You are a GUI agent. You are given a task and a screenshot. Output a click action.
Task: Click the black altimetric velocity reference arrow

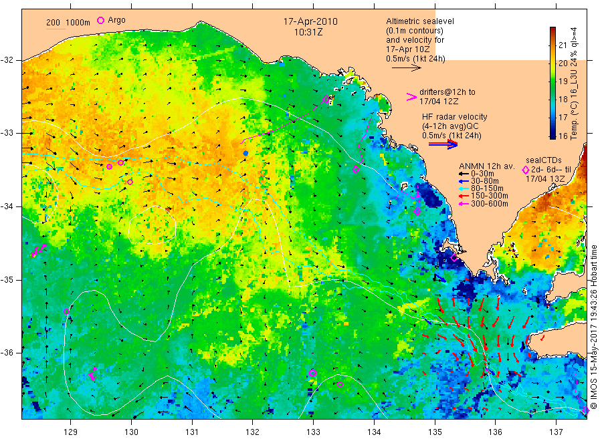click(407, 68)
